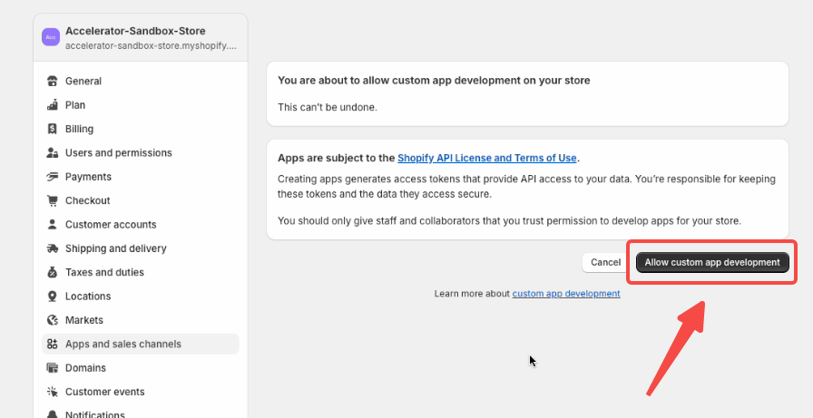The height and width of the screenshot is (418, 813).
Task: Click the Accelerator-Sandbox-Store avatar icon
Action: pyautogui.click(x=51, y=37)
